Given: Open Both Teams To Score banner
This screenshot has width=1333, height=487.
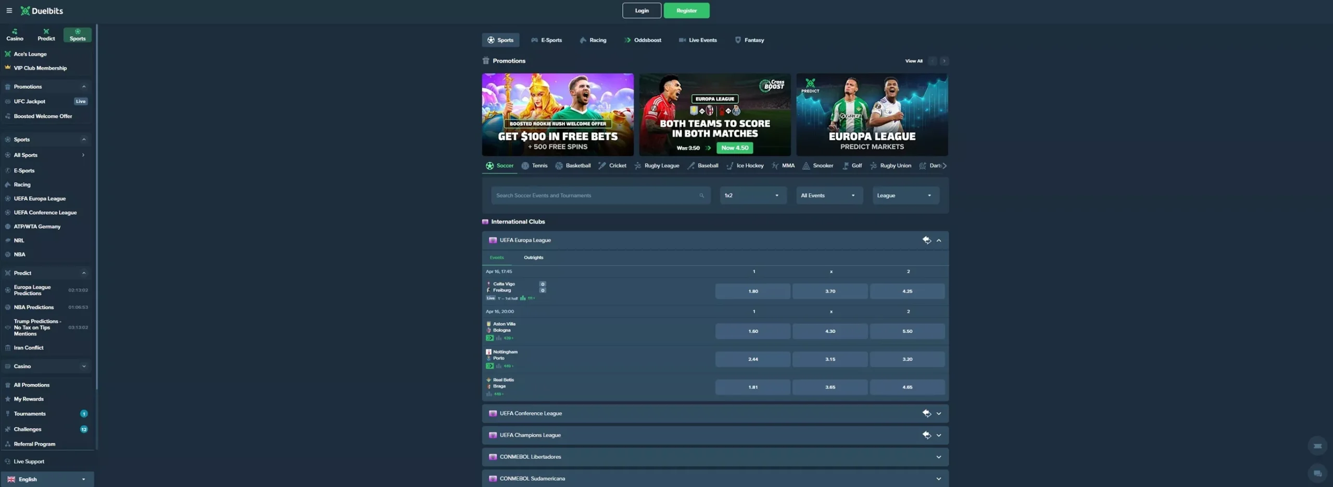Looking at the screenshot, I should (x=715, y=114).
